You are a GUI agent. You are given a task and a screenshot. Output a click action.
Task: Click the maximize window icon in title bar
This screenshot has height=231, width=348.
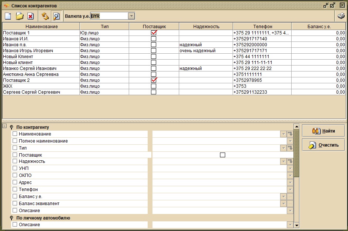click(x=333, y=5)
